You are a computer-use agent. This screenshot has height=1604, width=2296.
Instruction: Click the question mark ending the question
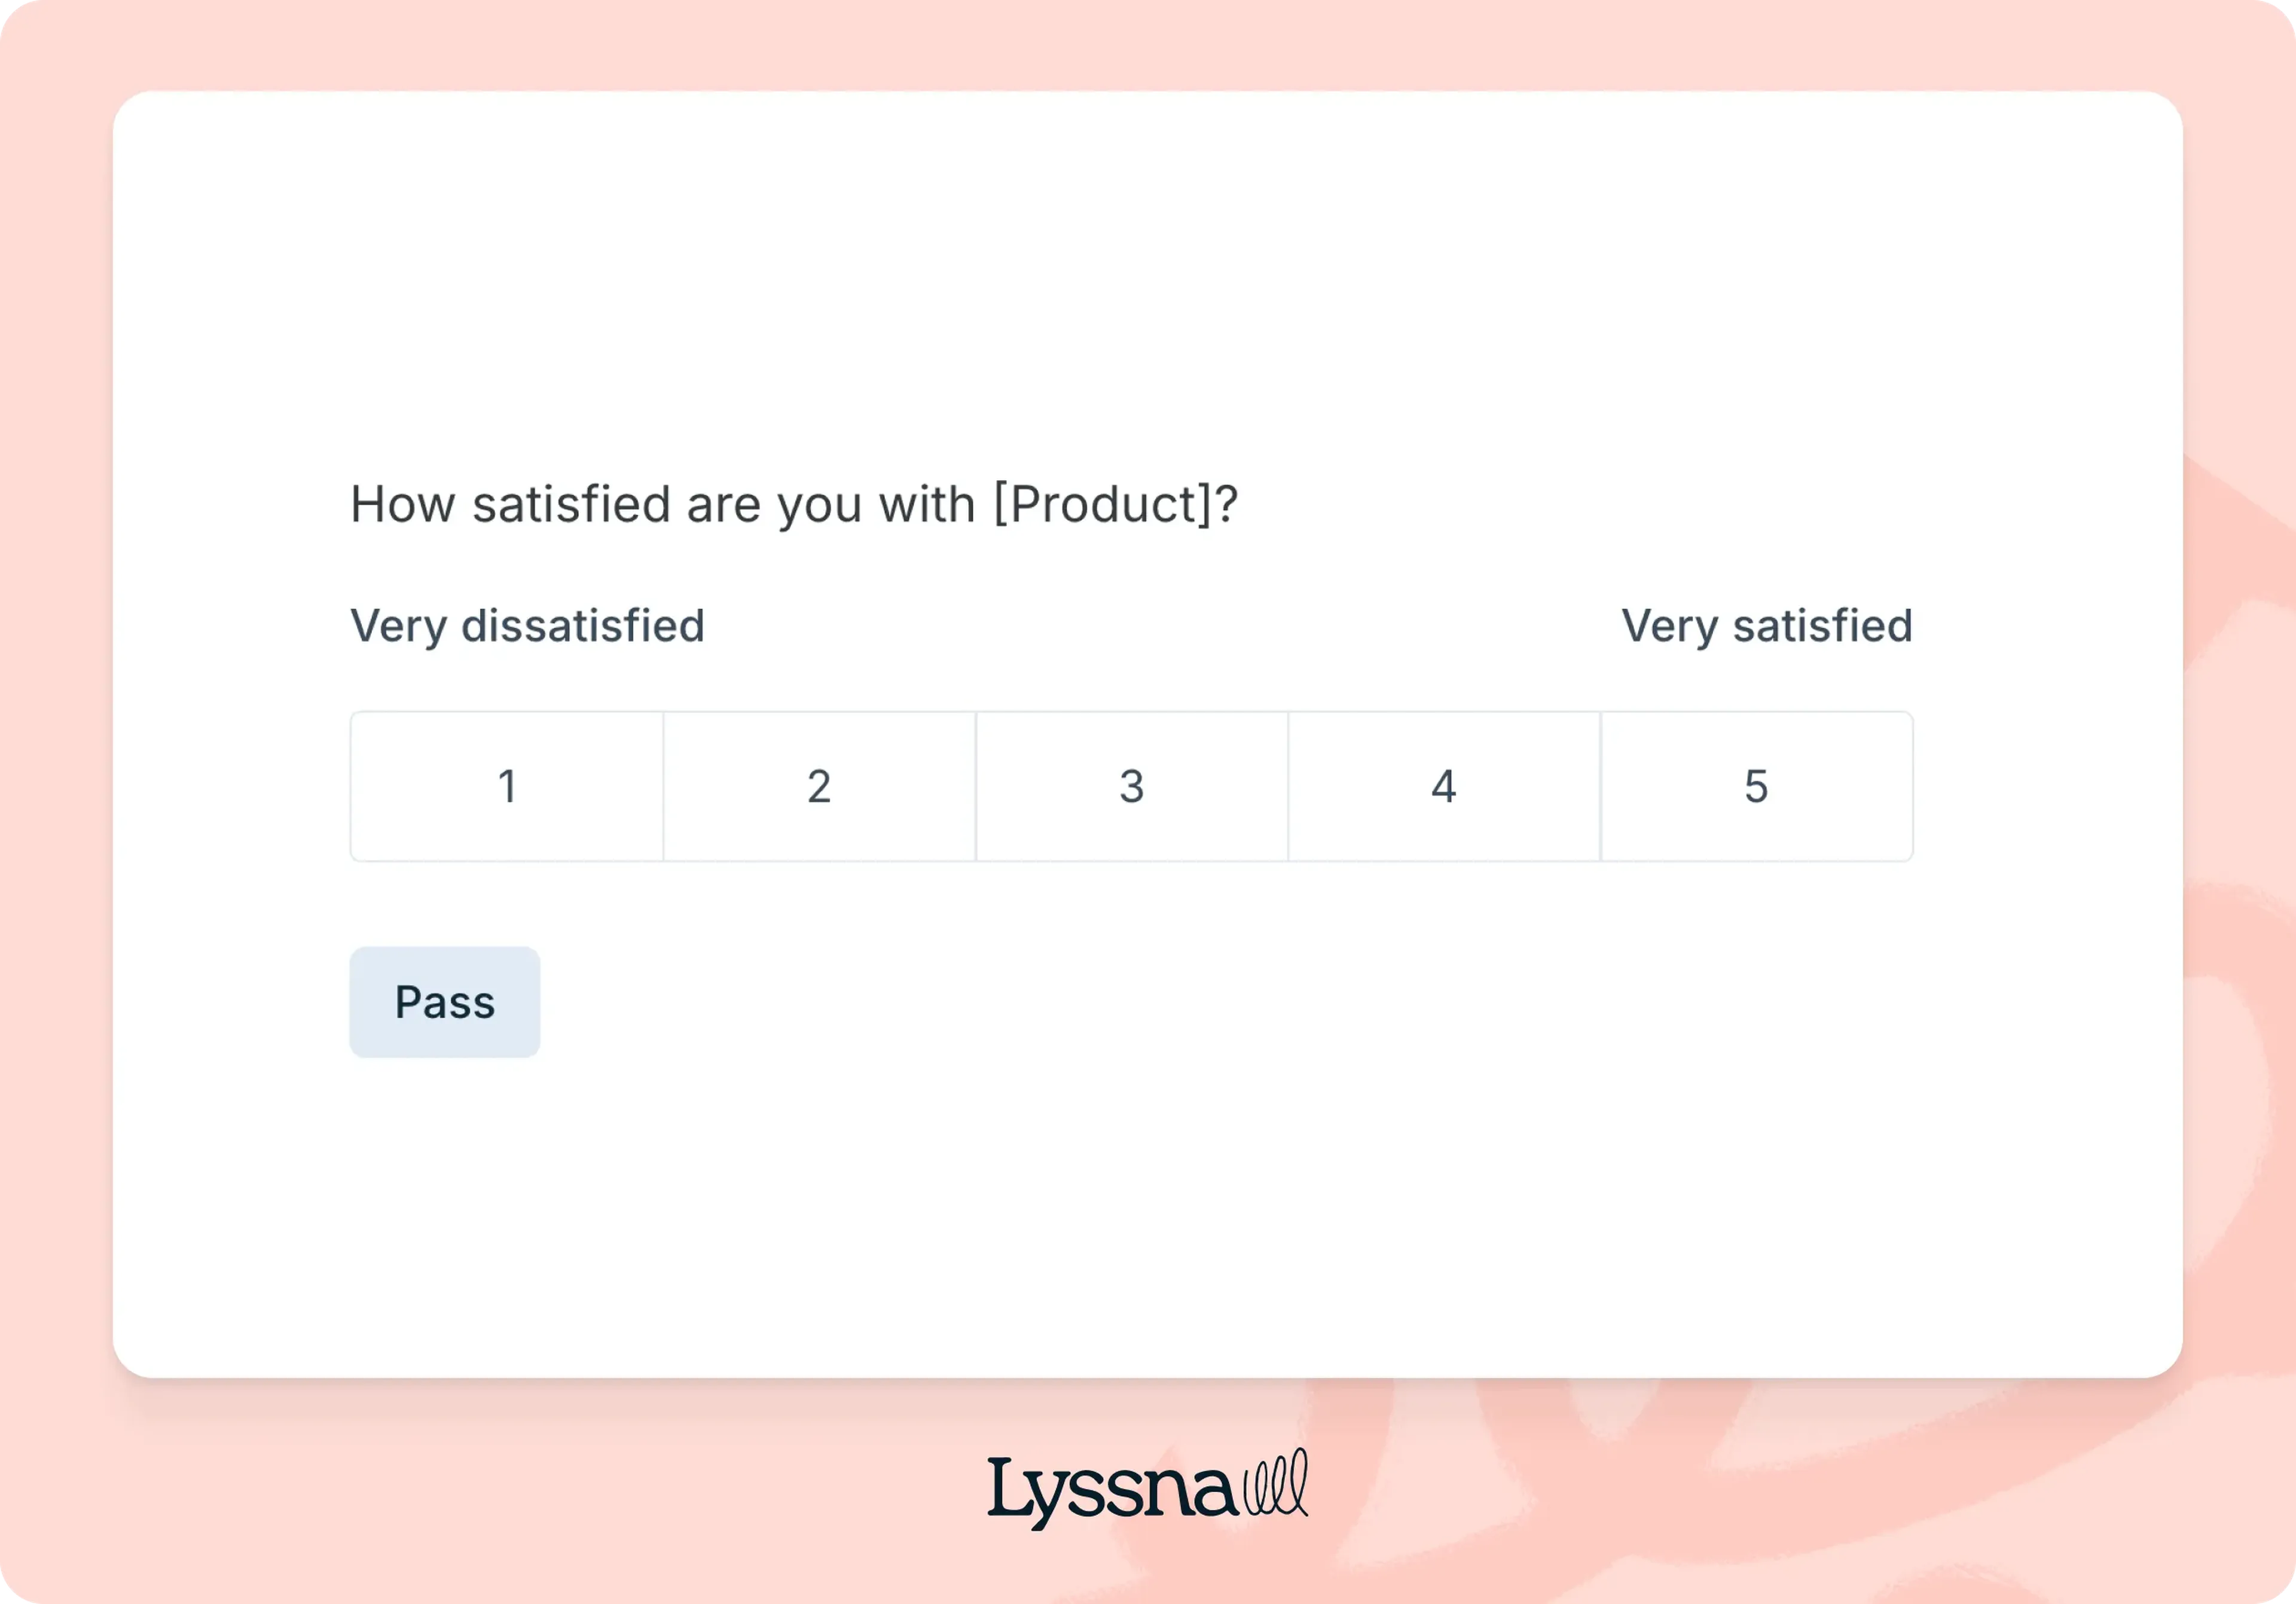[x=1227, y=503]
